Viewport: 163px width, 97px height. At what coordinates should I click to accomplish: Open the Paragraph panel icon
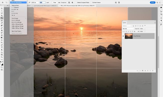click(161, 21)
